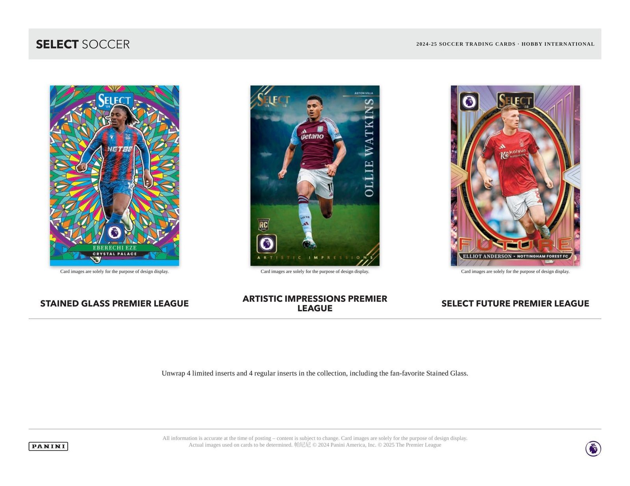Click the Select logo on Stained Glass card
This screenshot has width=630, height=486.
pos(115,101)
